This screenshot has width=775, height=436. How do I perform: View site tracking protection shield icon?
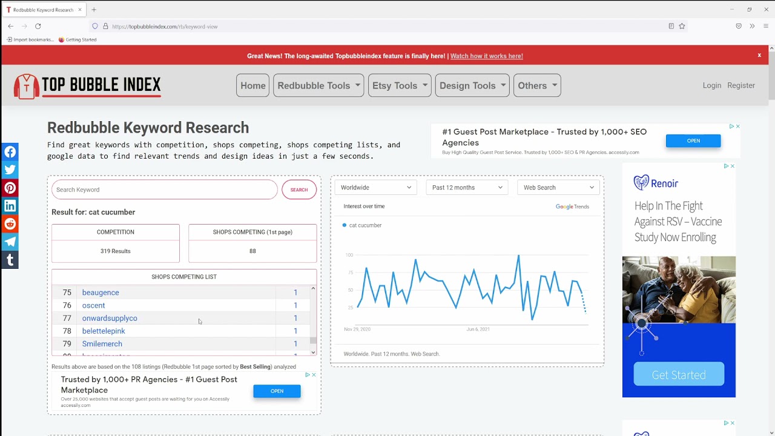(94, 26)
